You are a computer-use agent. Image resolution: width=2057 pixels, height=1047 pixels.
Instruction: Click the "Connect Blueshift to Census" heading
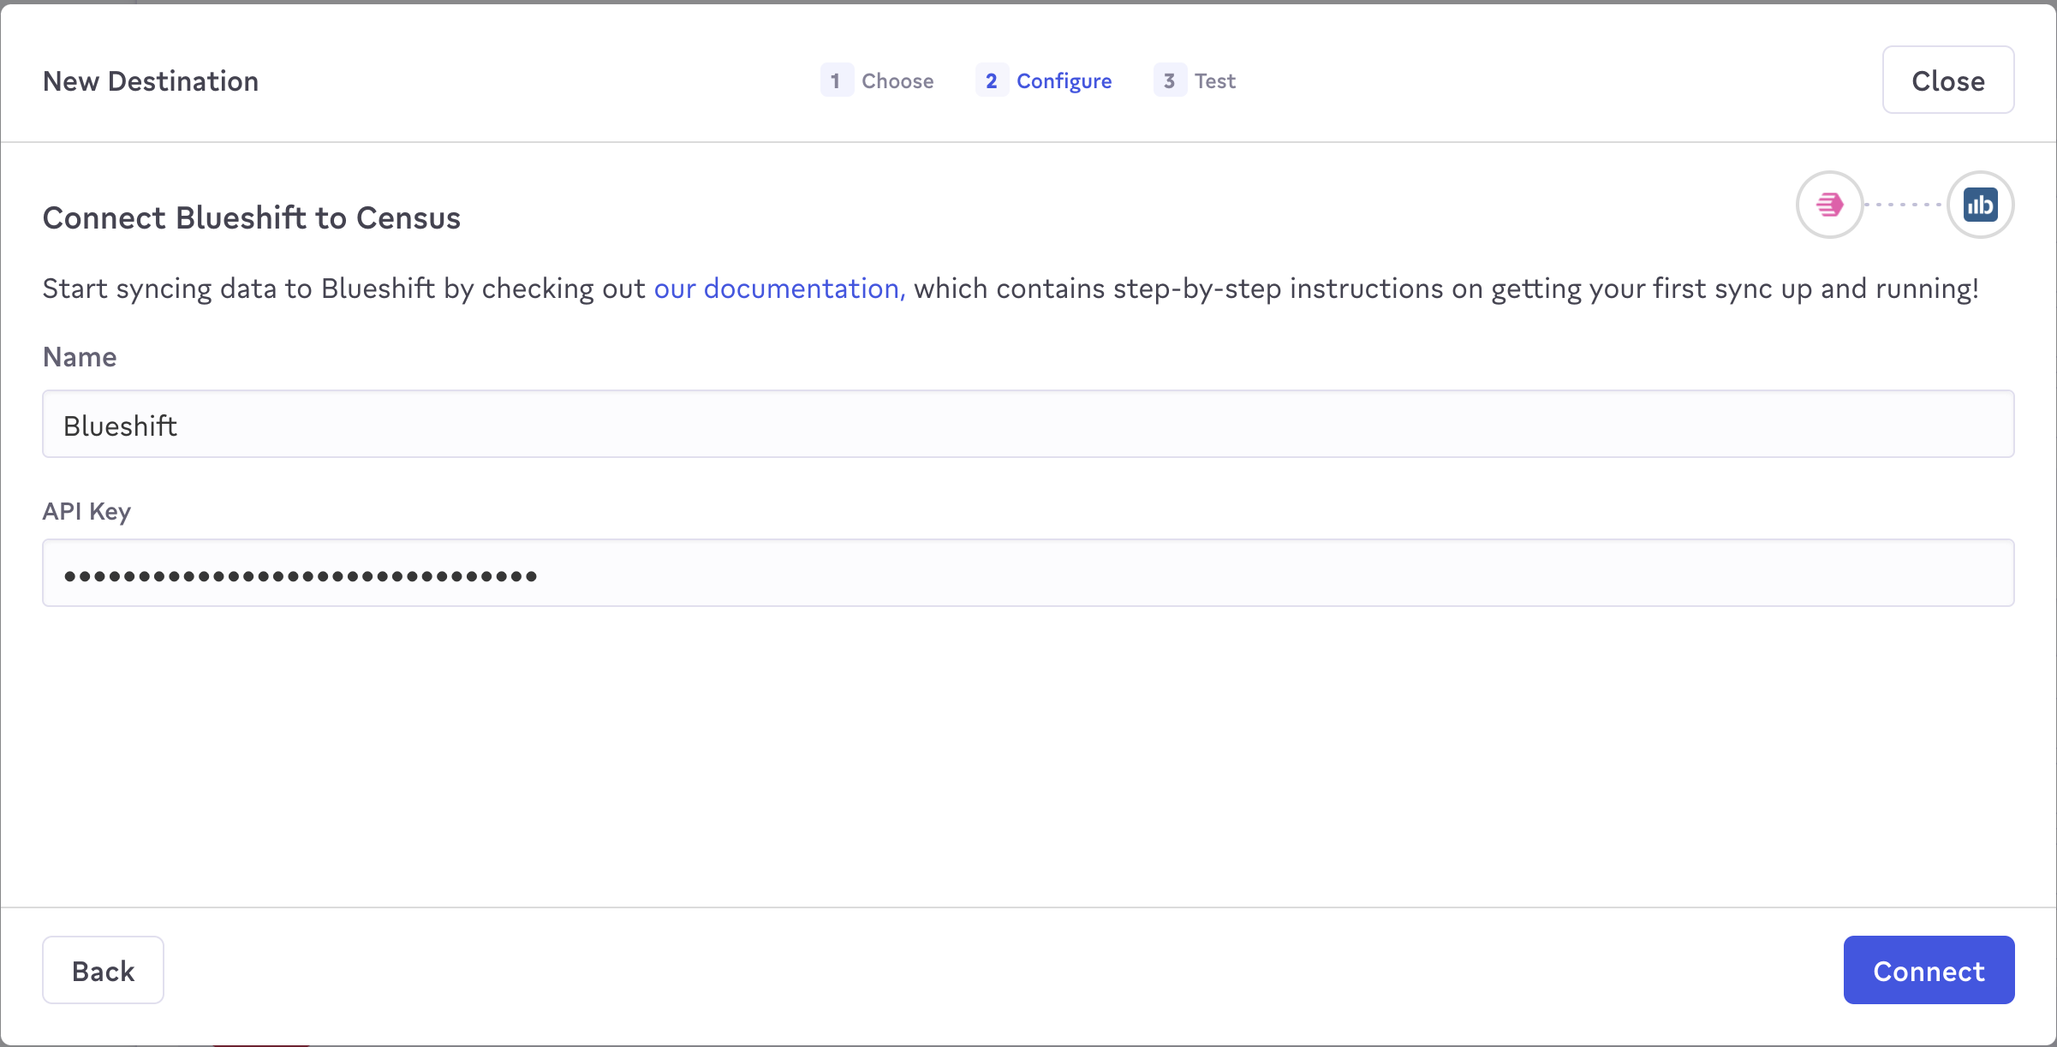click(252, 218)
